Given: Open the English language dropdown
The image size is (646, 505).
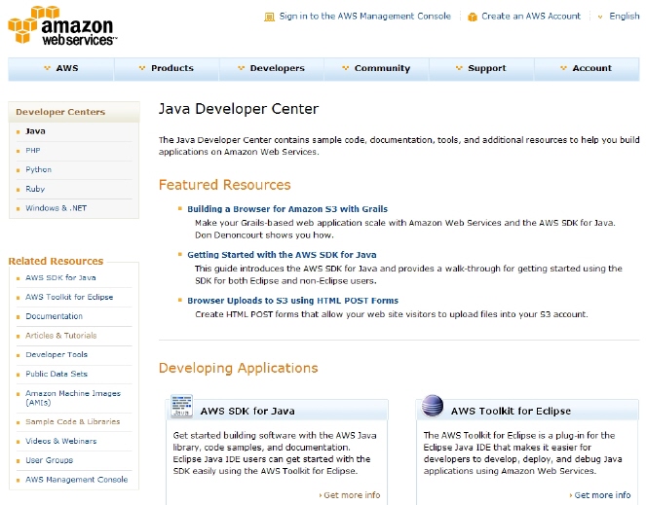Looking at the screenshot, I should point(619,16).
